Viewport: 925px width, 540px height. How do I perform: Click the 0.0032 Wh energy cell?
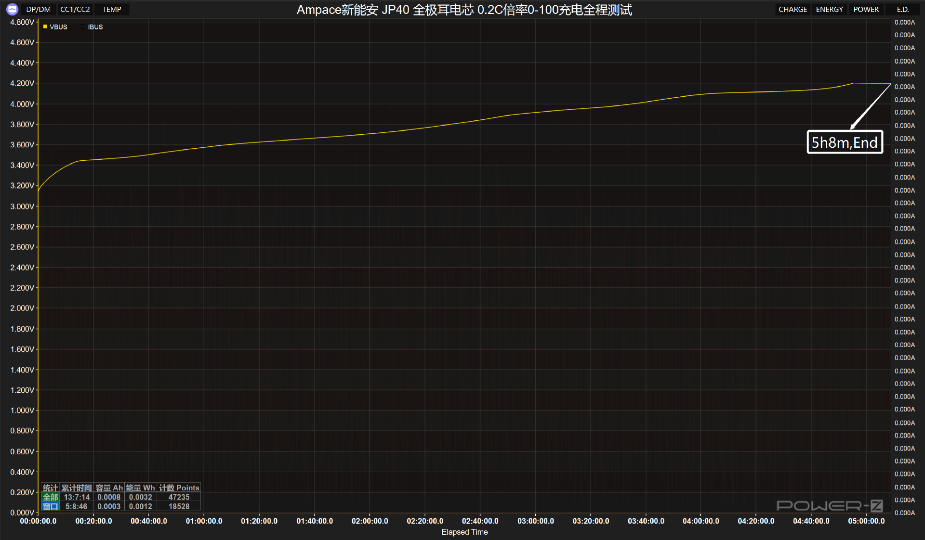click(140, 497)
